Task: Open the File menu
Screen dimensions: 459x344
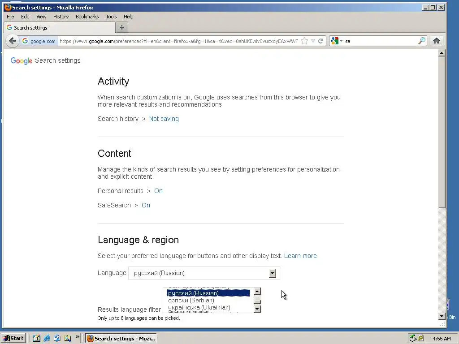Action: [x=10, y=17]
